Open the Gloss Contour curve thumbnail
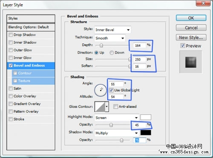The image size is (213, 158). 100,107
